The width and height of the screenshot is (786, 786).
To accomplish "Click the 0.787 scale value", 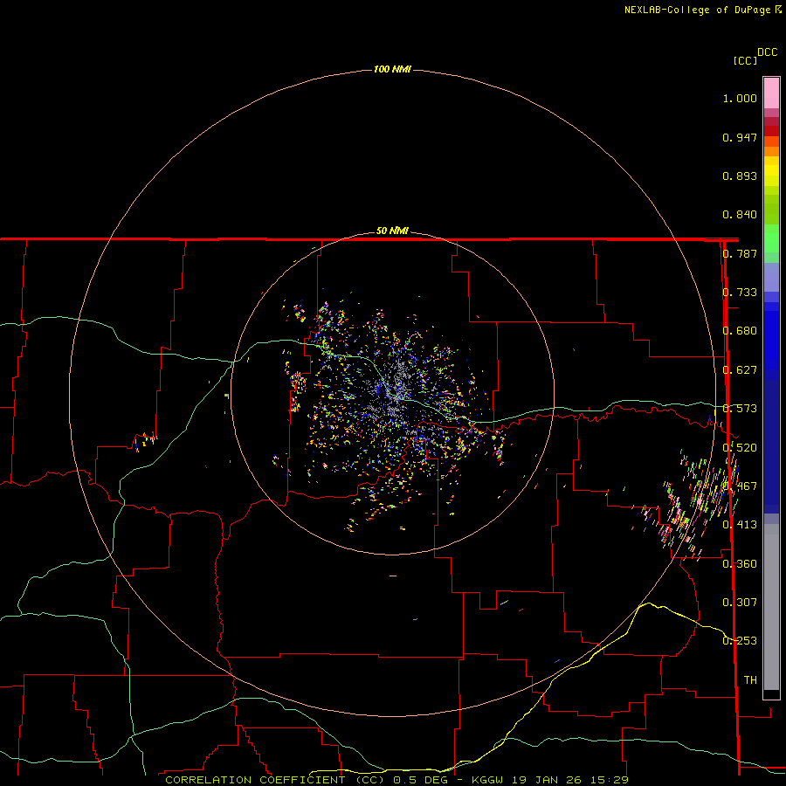I will [x=740, y=253].
